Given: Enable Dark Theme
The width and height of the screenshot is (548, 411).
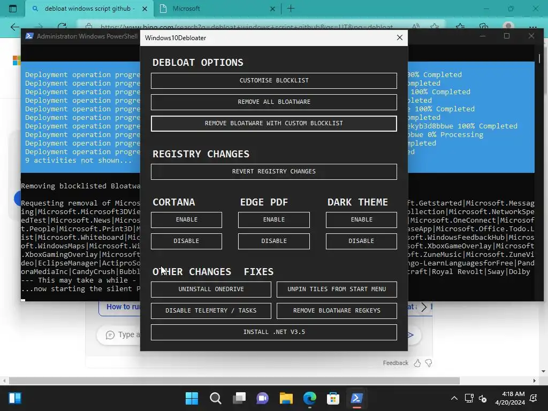Looking at the screenshot, I should pyautogui.click(x=361, y=219).
